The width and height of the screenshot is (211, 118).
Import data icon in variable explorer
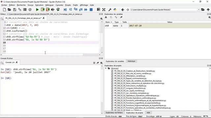pyautogui.click(x=106, y=17)
